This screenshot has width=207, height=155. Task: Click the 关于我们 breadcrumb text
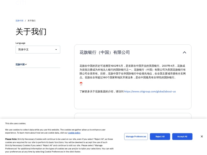31,21
